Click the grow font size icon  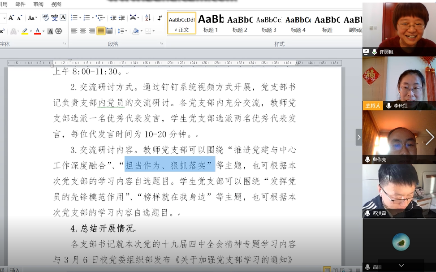coord(11,18)
